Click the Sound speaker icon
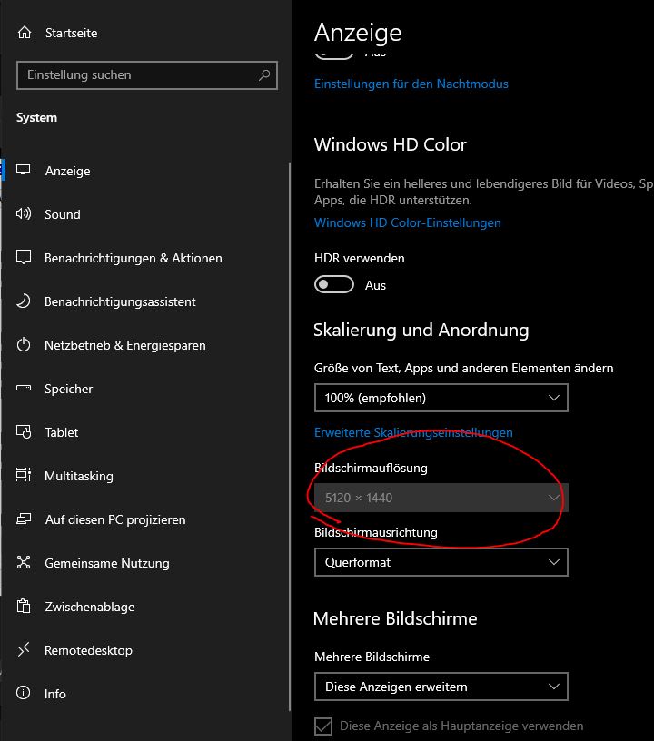654x741 pixels. 25,214
